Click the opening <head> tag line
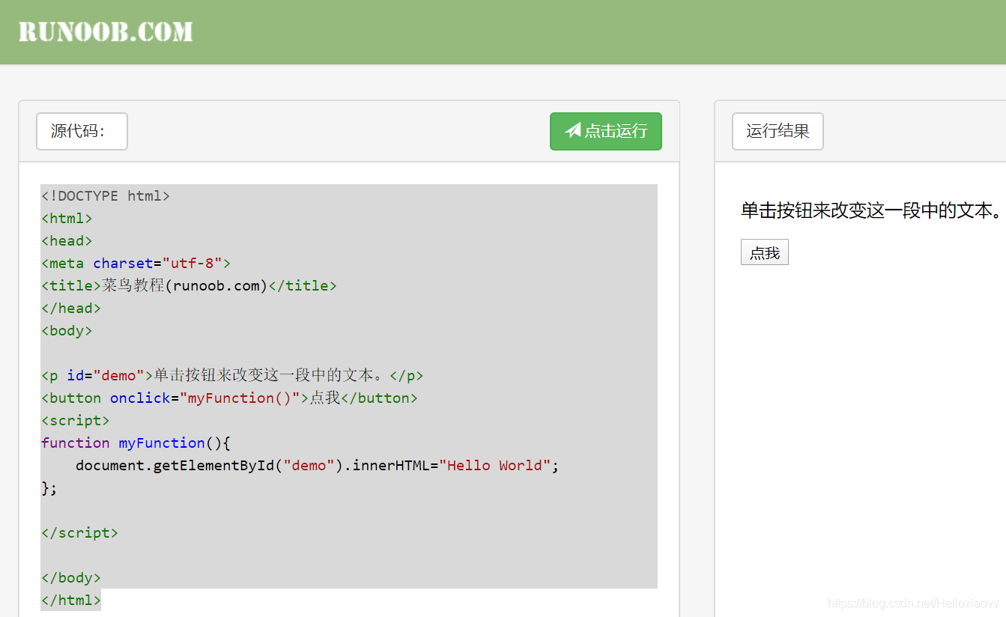Screen dimensions: 1006x617 tap(67, 240)
